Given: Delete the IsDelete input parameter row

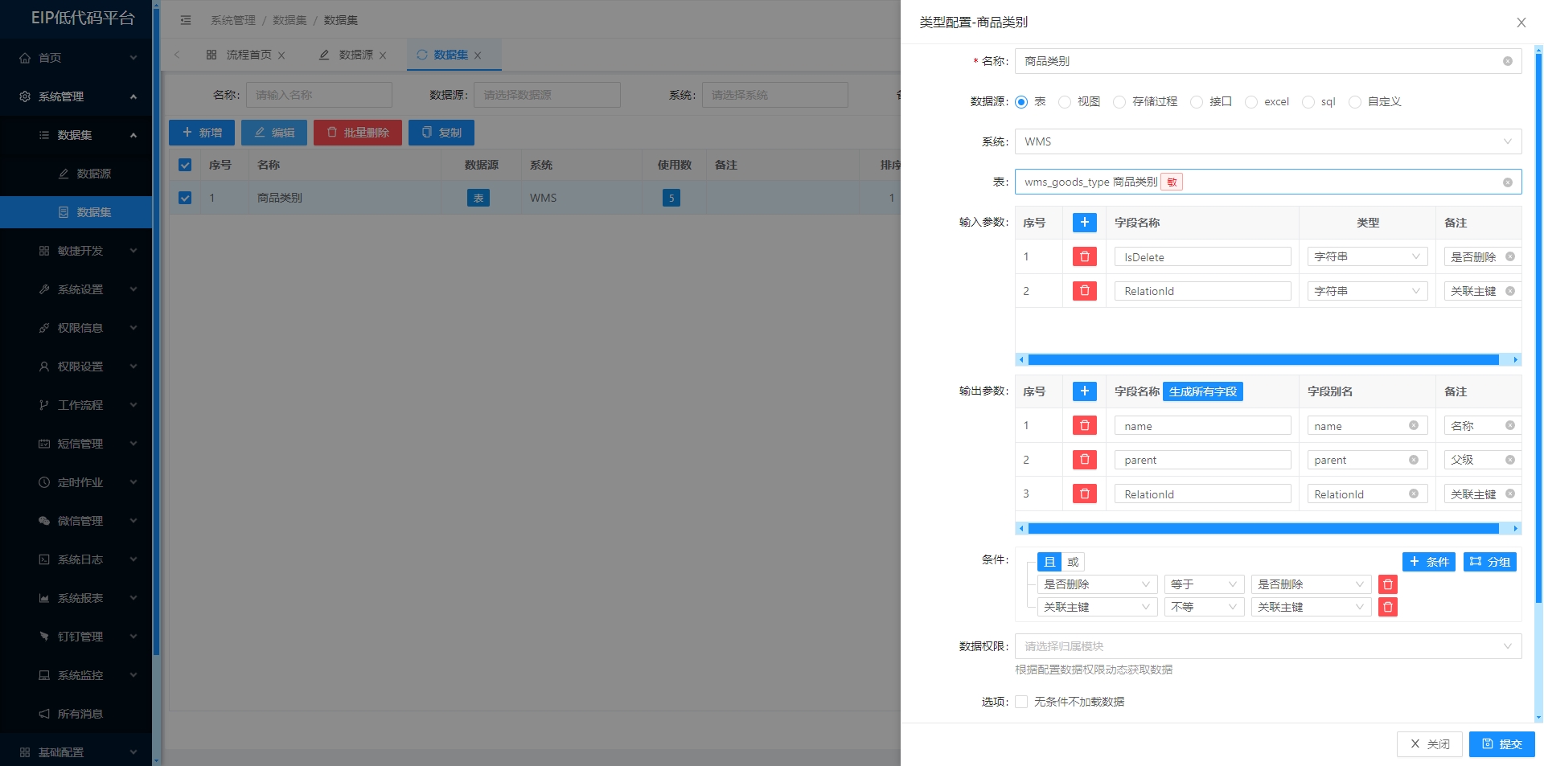Looking at the screenshot, I should [x=1084, y=256].
